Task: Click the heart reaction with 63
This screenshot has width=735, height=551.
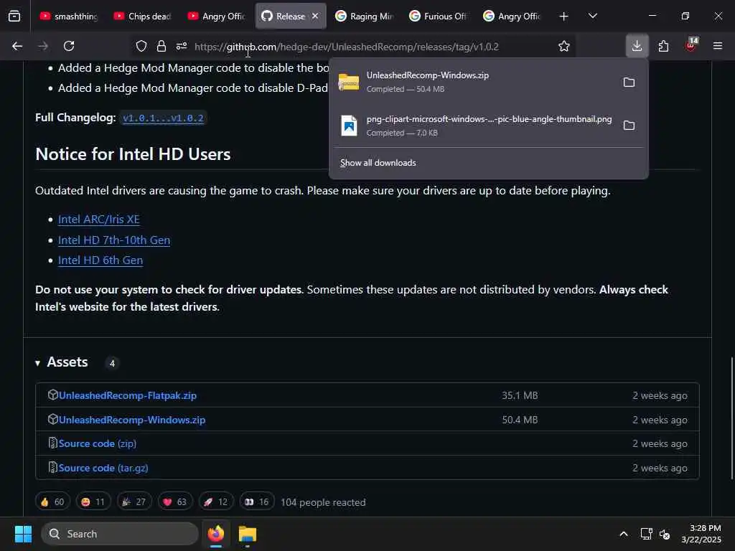Action: coord(175,501)
